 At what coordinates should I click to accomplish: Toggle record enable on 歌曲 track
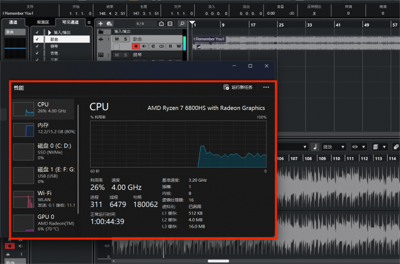(136, 46)
